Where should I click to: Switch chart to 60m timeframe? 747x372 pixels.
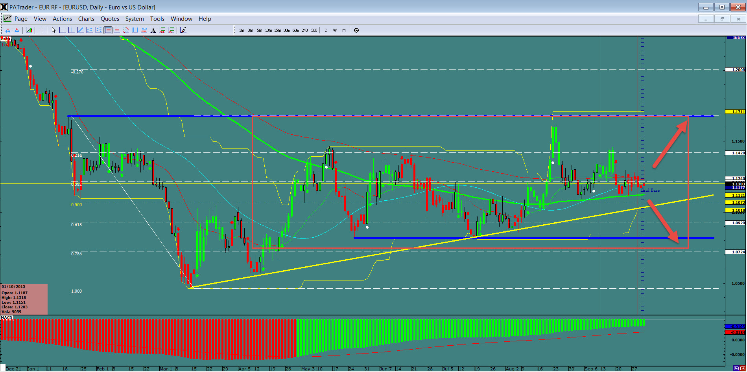[295, 30]
